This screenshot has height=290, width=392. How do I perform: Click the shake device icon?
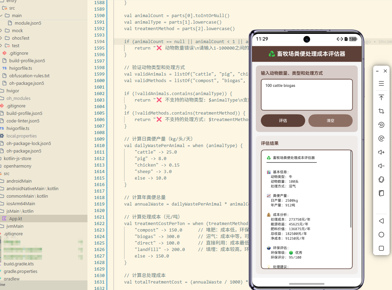[381, 180]
